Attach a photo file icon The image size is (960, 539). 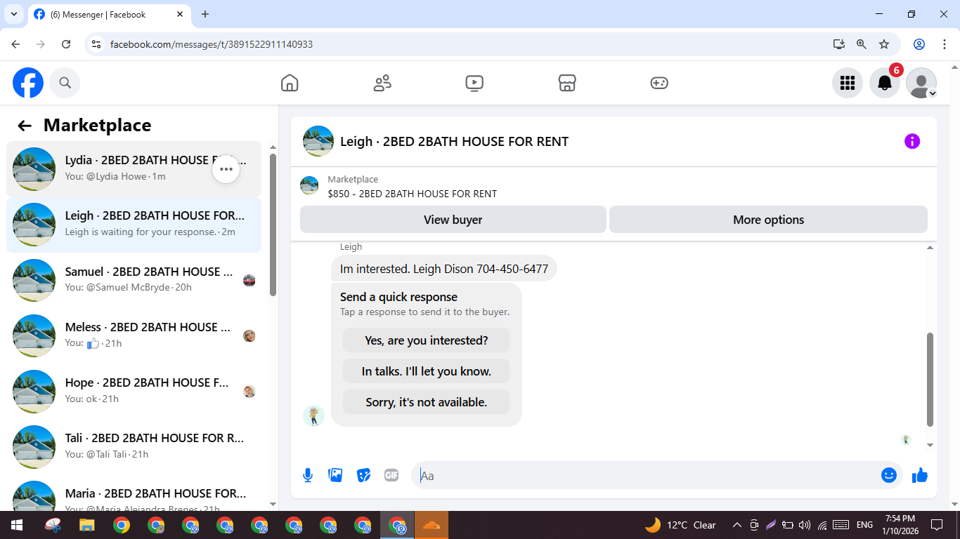[x=336, y=475]
